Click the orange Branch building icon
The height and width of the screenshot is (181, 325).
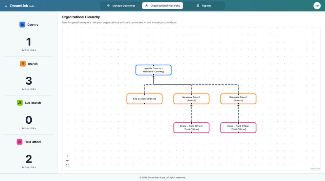23,64
